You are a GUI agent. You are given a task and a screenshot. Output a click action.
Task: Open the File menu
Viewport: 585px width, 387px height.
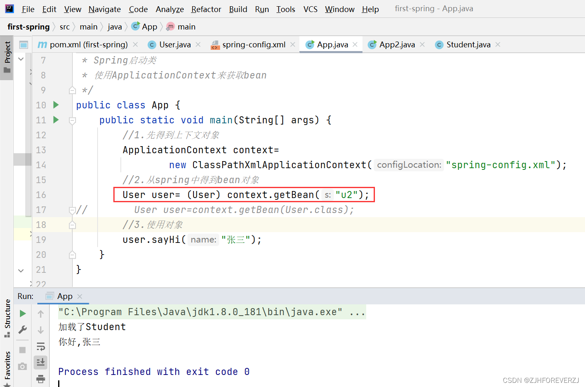(x=28, y=9)
